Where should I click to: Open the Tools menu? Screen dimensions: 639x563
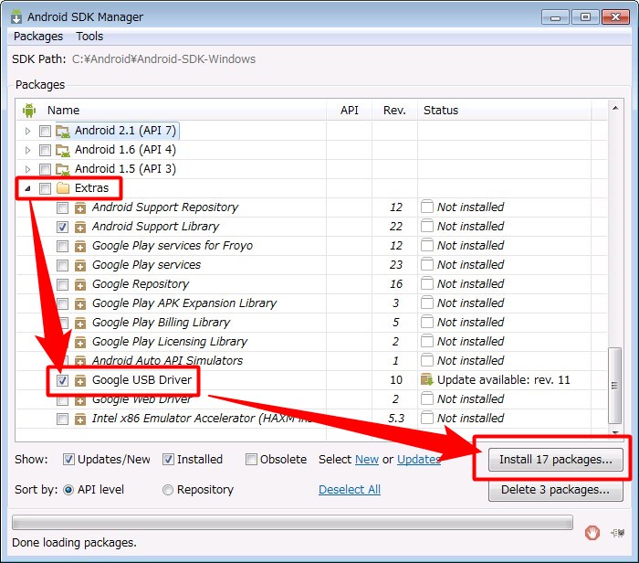[x=89, y=37]
